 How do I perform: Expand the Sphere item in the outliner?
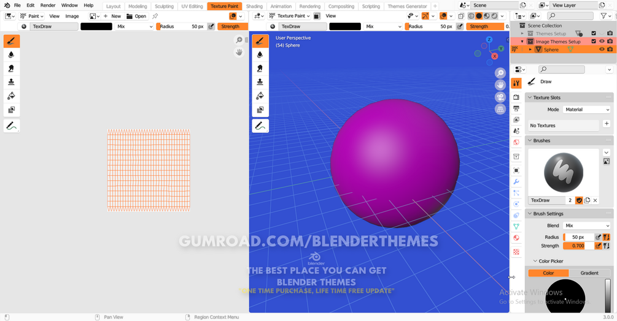530,50
